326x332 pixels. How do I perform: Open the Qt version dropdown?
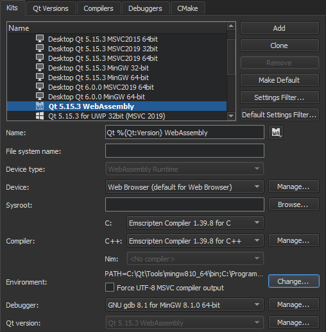pyautogui.click(x=185, y=322)
